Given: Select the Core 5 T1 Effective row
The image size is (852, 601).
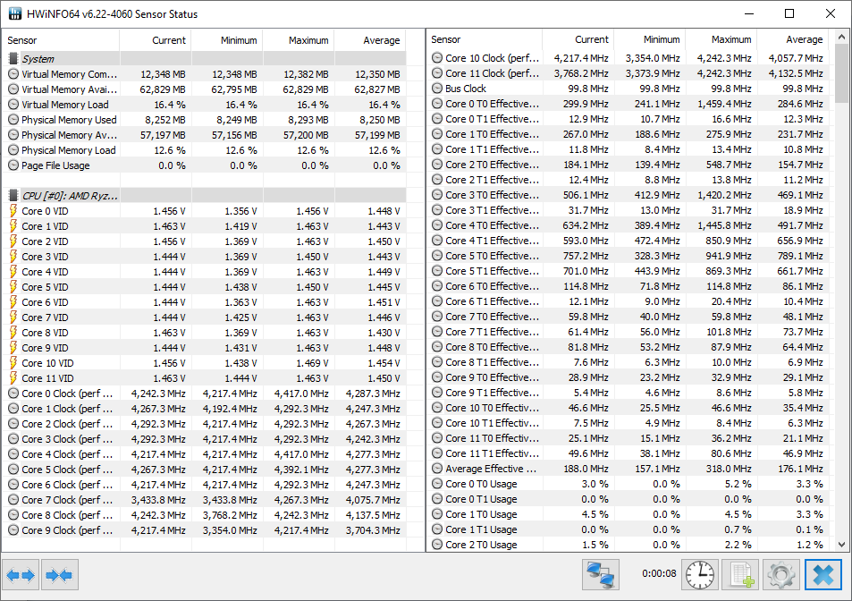Looking at the screenshot, I should 628,271.
